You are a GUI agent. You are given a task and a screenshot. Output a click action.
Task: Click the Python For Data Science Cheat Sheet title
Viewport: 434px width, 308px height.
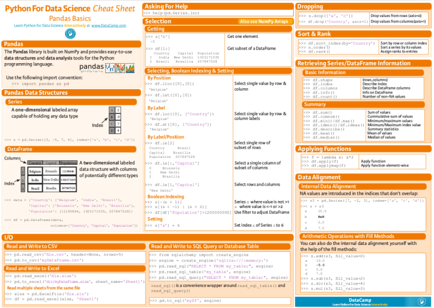pyautogui.click(x=70, y=9)
